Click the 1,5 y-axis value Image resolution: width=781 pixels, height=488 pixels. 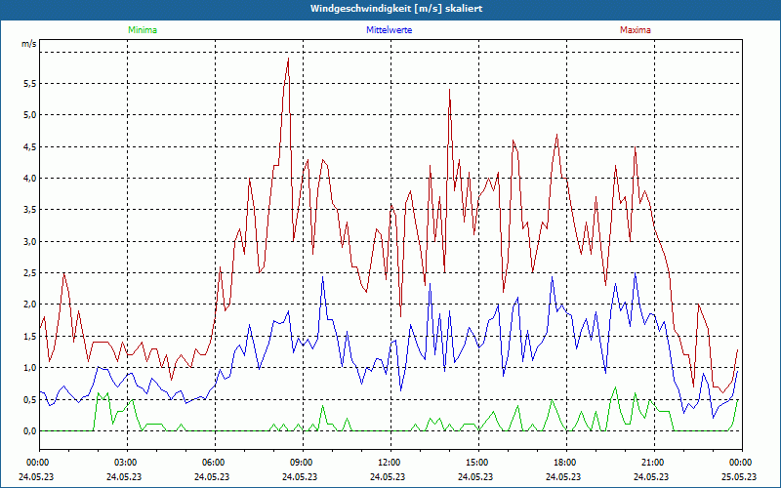tap(30, 336)
